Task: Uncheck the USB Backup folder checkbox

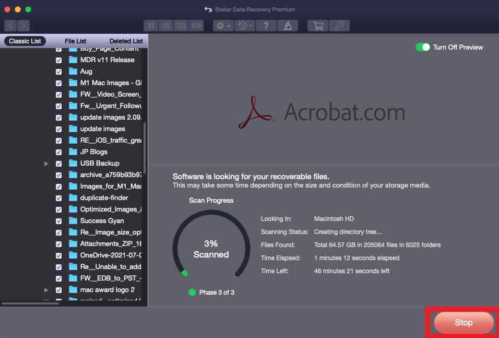Action: coord(58,164)
